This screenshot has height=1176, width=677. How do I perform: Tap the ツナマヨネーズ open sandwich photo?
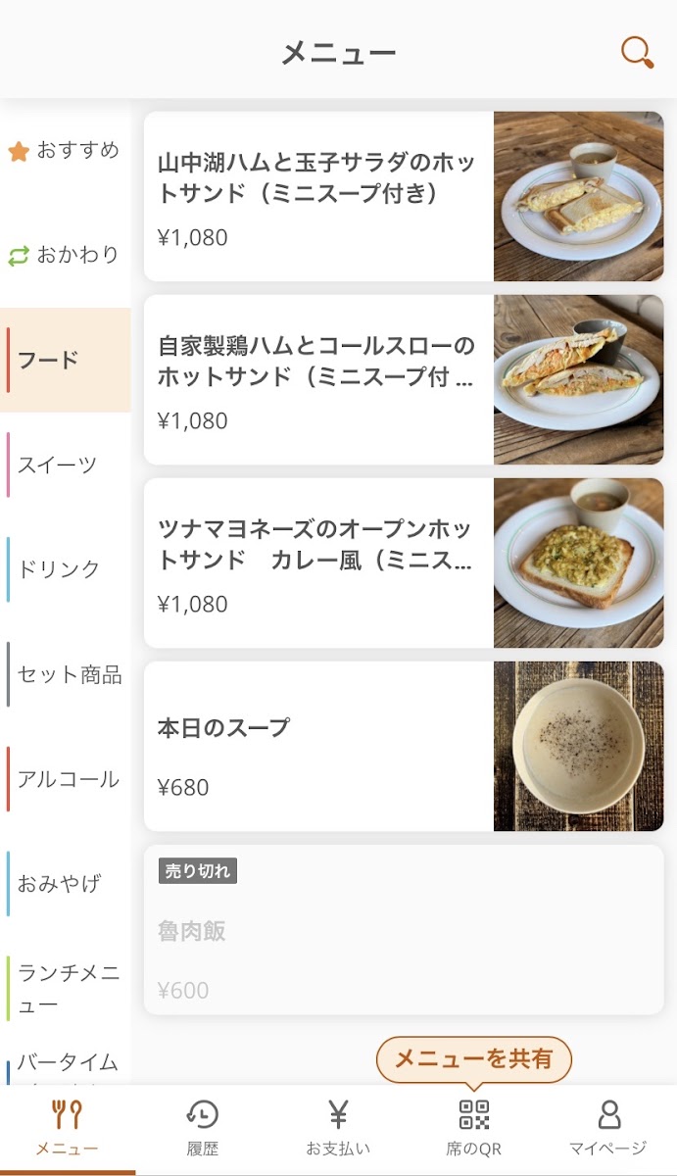(x=578, y=563)
